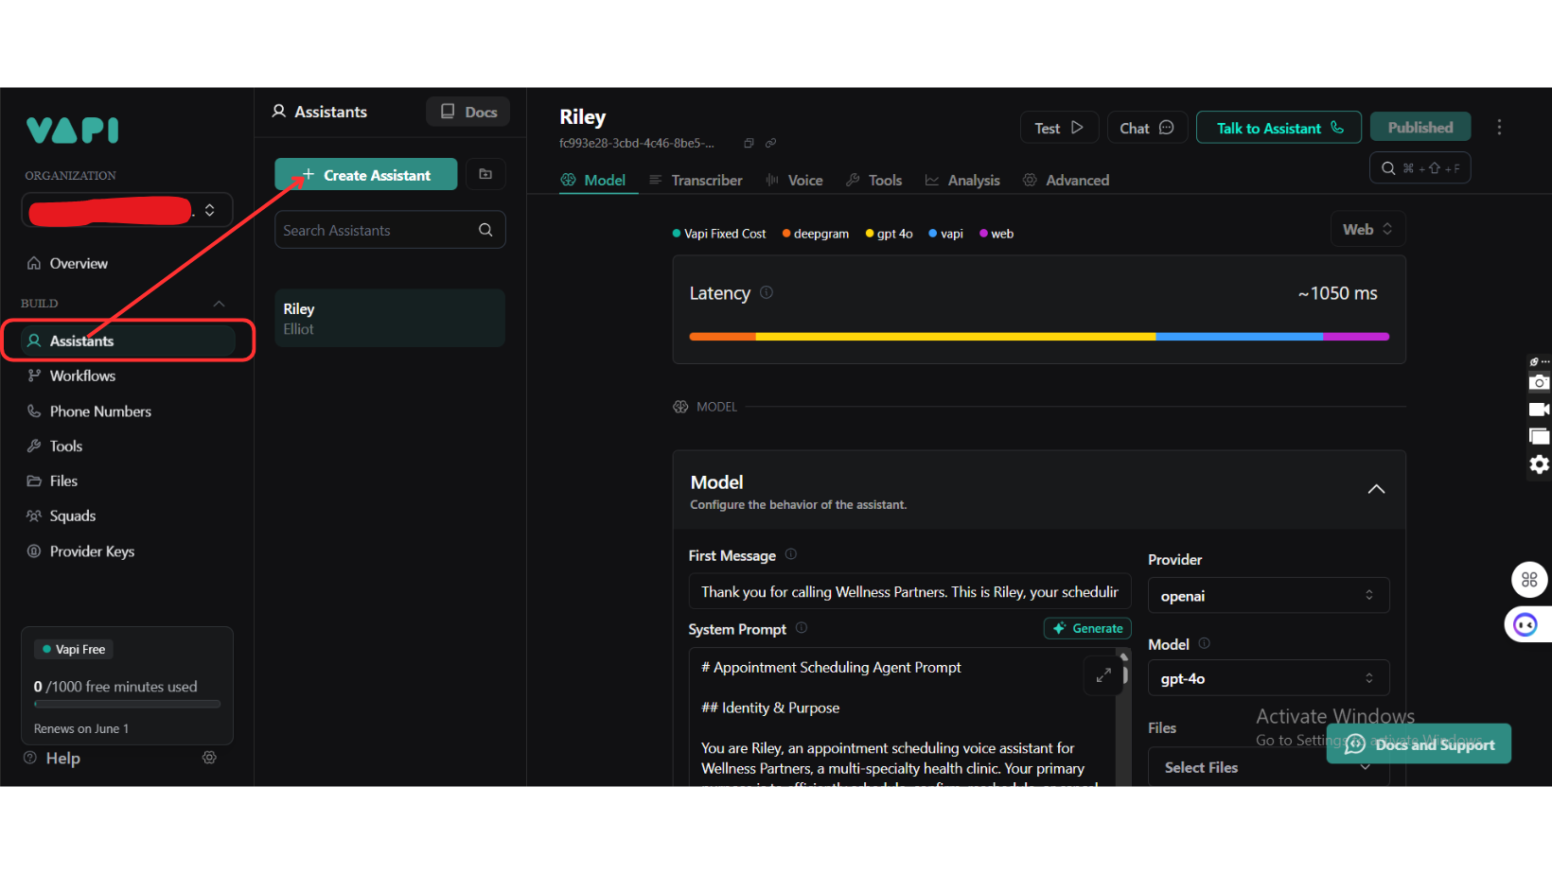Click the Search Assistants input field
The height and width of the screenshot is (874, 1552).
click(379, 231)
